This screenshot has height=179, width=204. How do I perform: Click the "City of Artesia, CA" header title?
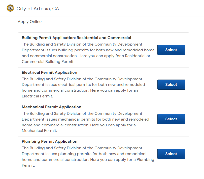click(38, 9)
